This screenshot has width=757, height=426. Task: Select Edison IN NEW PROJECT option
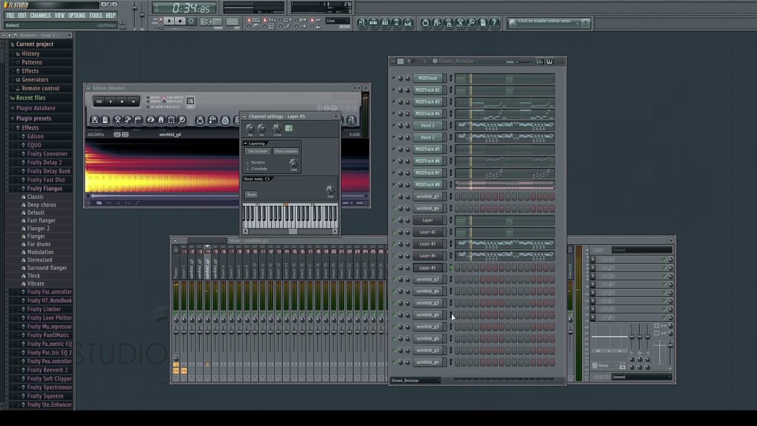tap(148, 106)
